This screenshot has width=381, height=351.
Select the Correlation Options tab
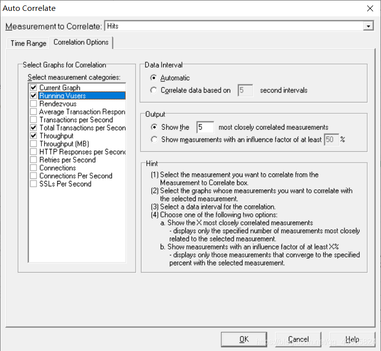click(x=81, y=42)
